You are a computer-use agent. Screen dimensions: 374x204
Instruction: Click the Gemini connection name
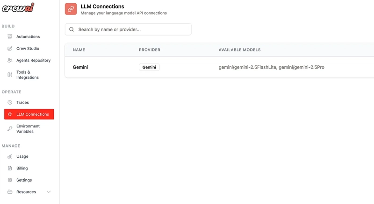tap(80, 67)
